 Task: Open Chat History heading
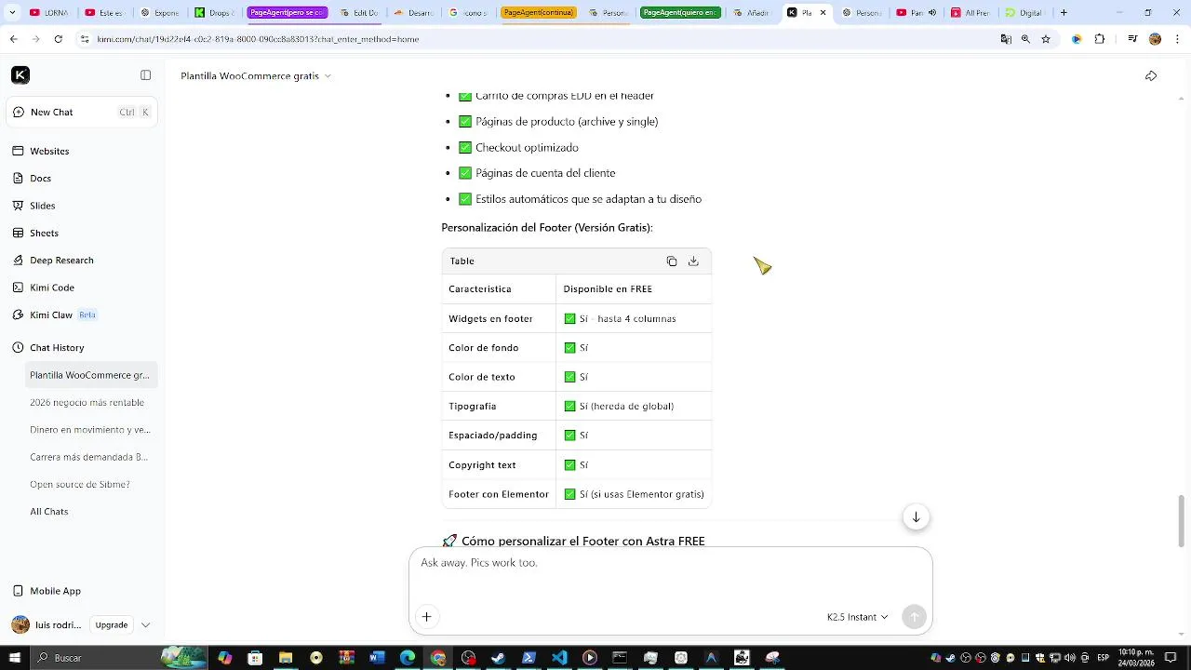(x=57, y=347)
